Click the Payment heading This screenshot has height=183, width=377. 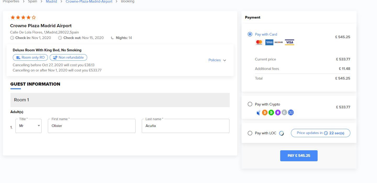point(253,18)
